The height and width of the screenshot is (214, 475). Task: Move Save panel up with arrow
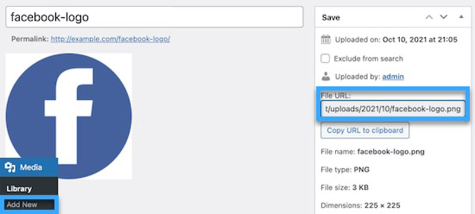coord(429,17)
